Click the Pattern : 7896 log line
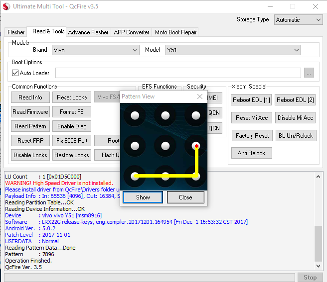327x282 pixels. point(29,254)
